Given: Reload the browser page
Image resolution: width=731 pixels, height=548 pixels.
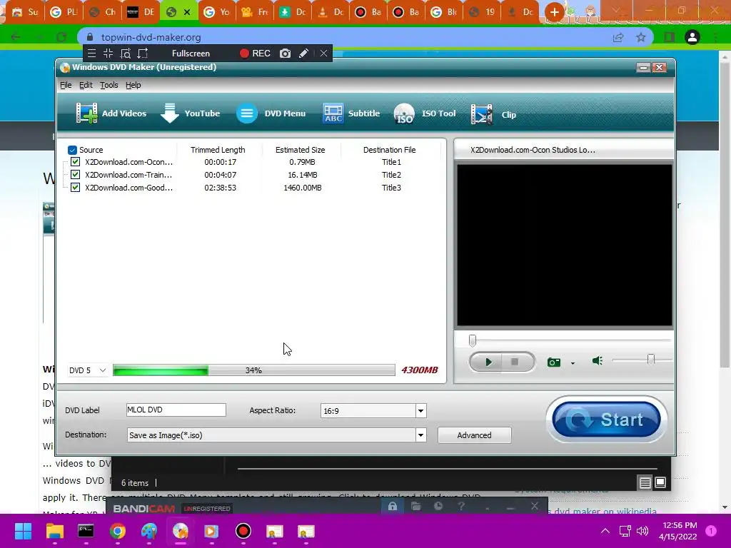Looking at the screenshot, I should (x=61, y=37).
